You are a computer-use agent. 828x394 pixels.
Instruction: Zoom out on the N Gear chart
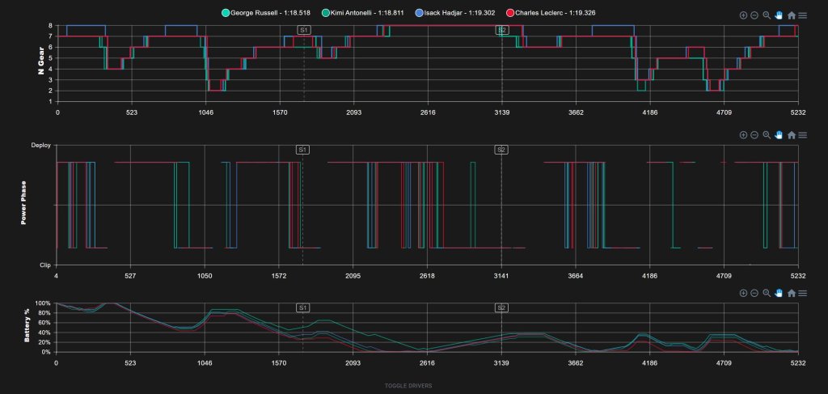(754, 16)
